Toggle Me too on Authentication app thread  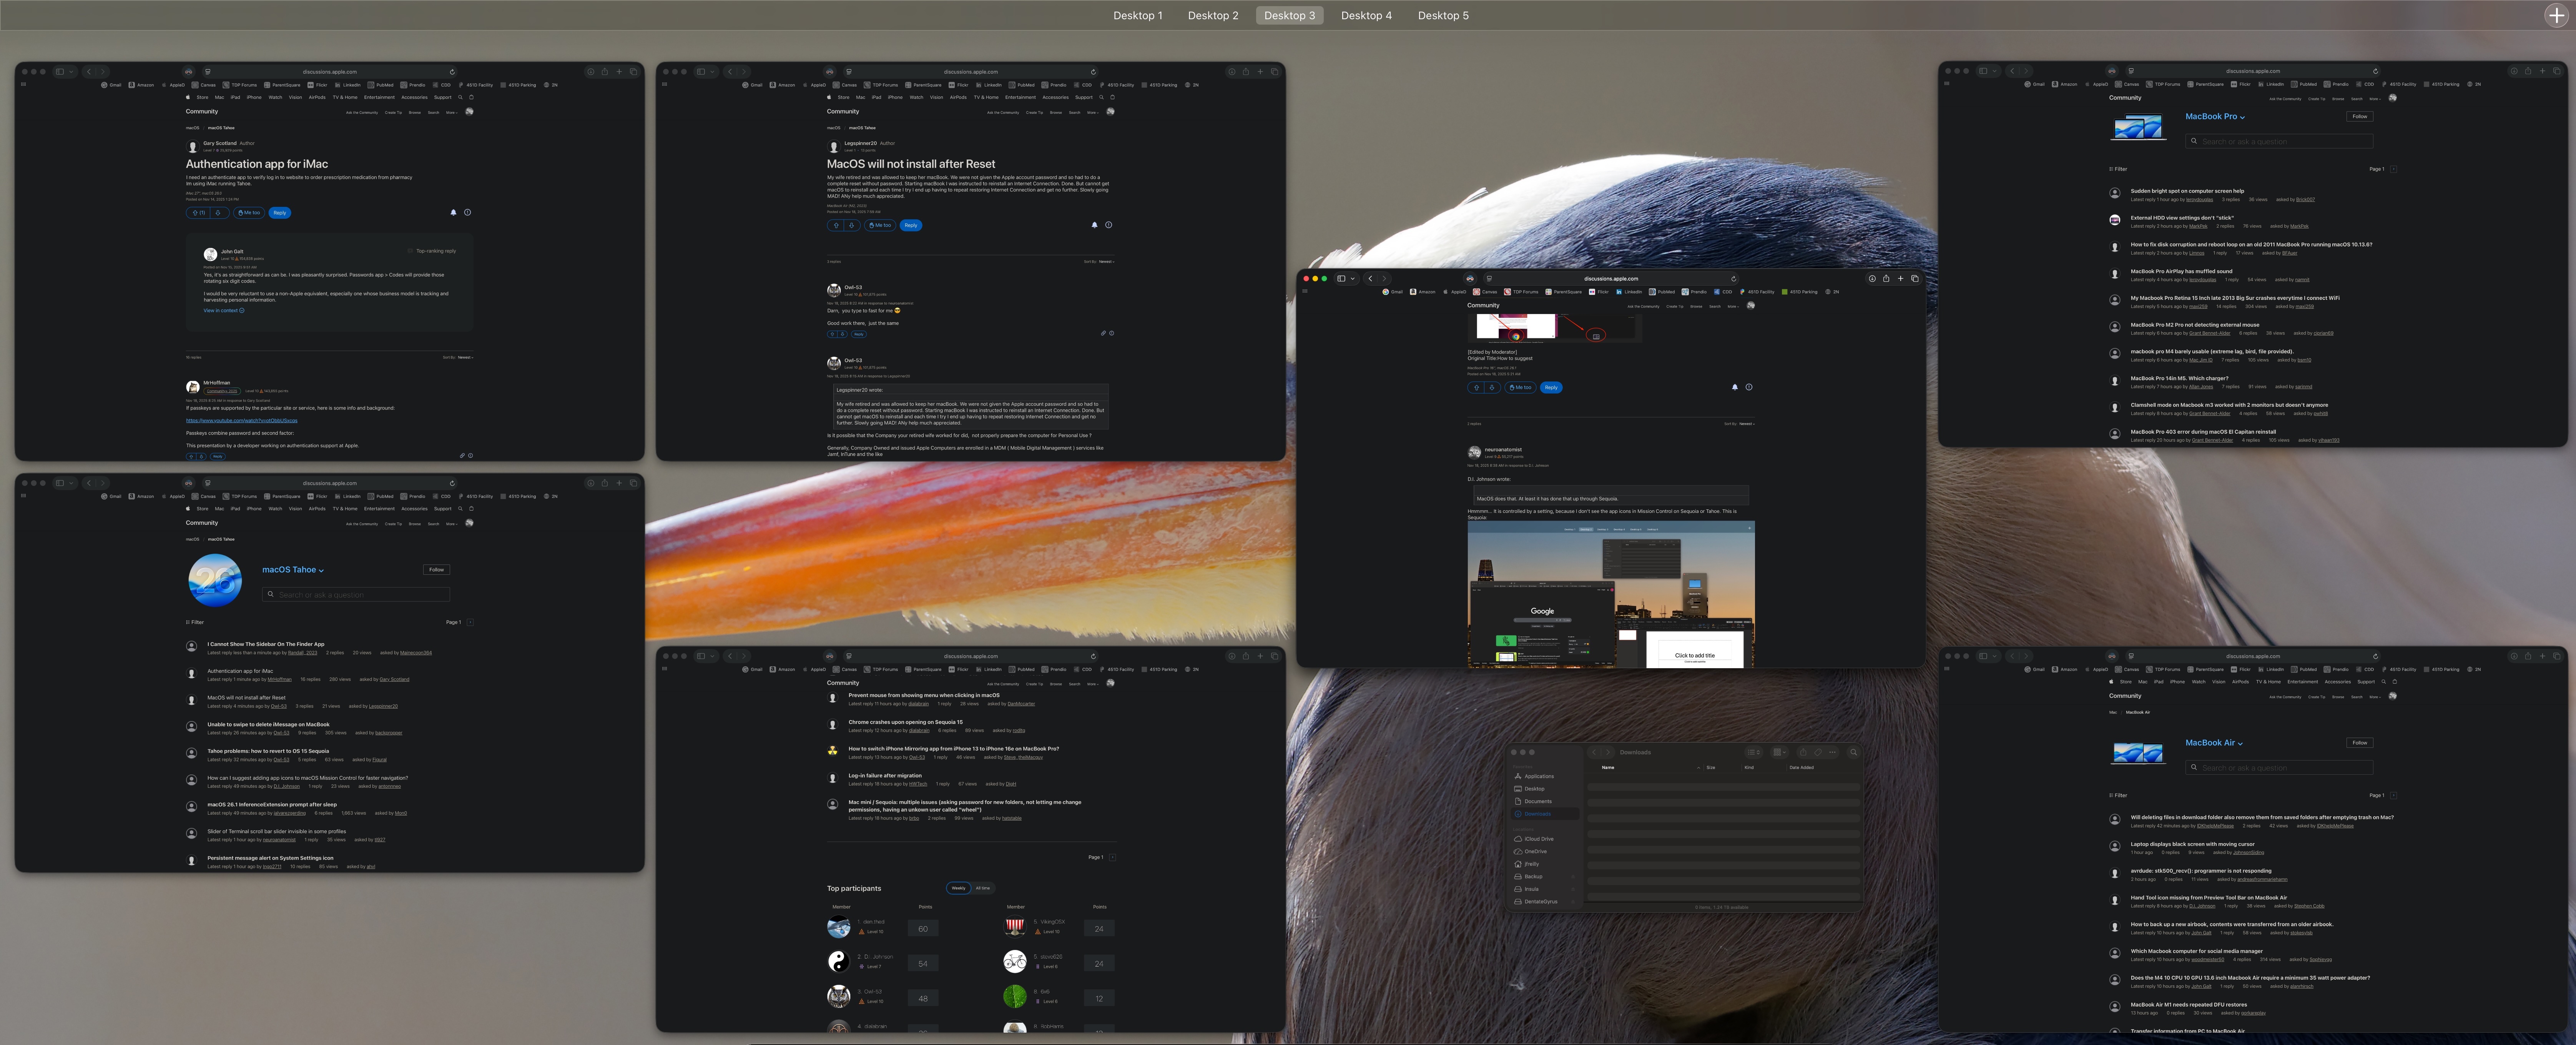[249, 213]
